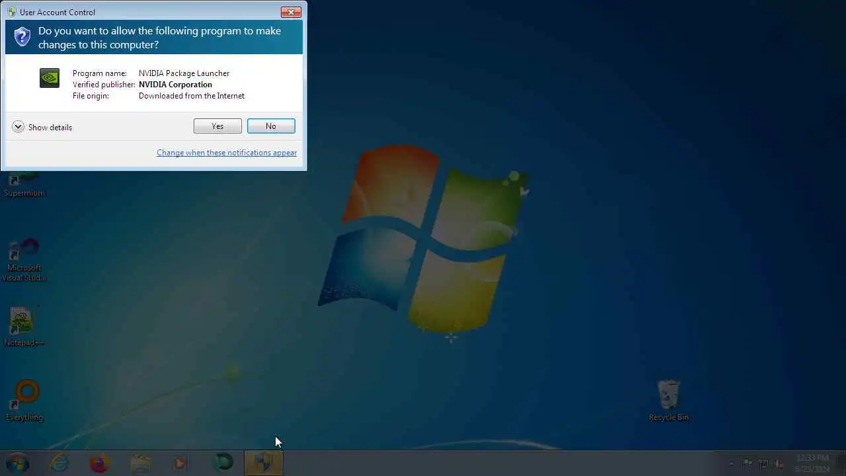Viewport: 846px width, 476px height.
Task: Open the Supermium desktop shortcut
Action: [x=24, y=183]
